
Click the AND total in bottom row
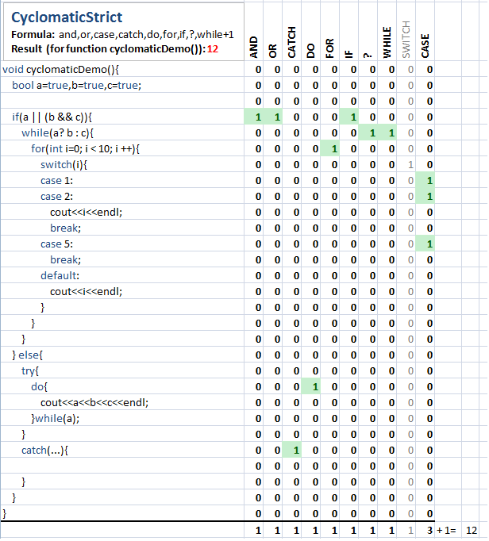point(253,531)
